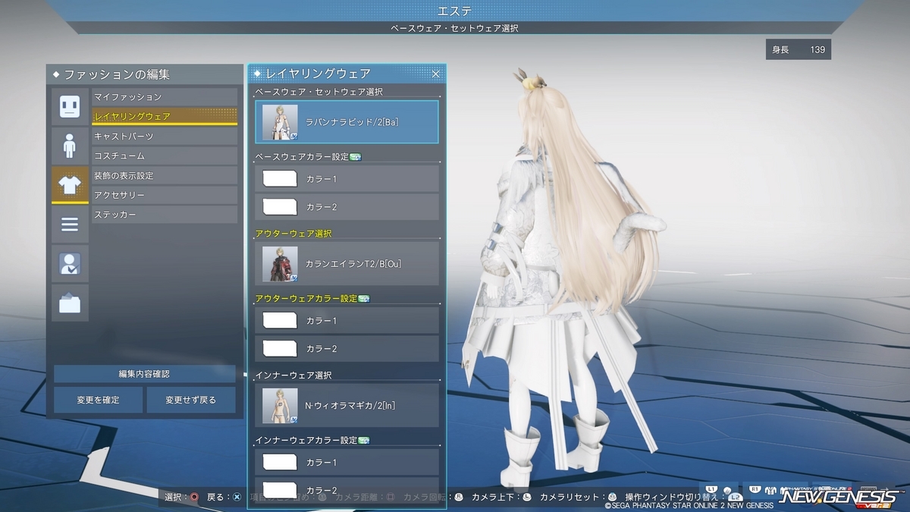Click the stick icon next to カメラリセット

point(612,498)
